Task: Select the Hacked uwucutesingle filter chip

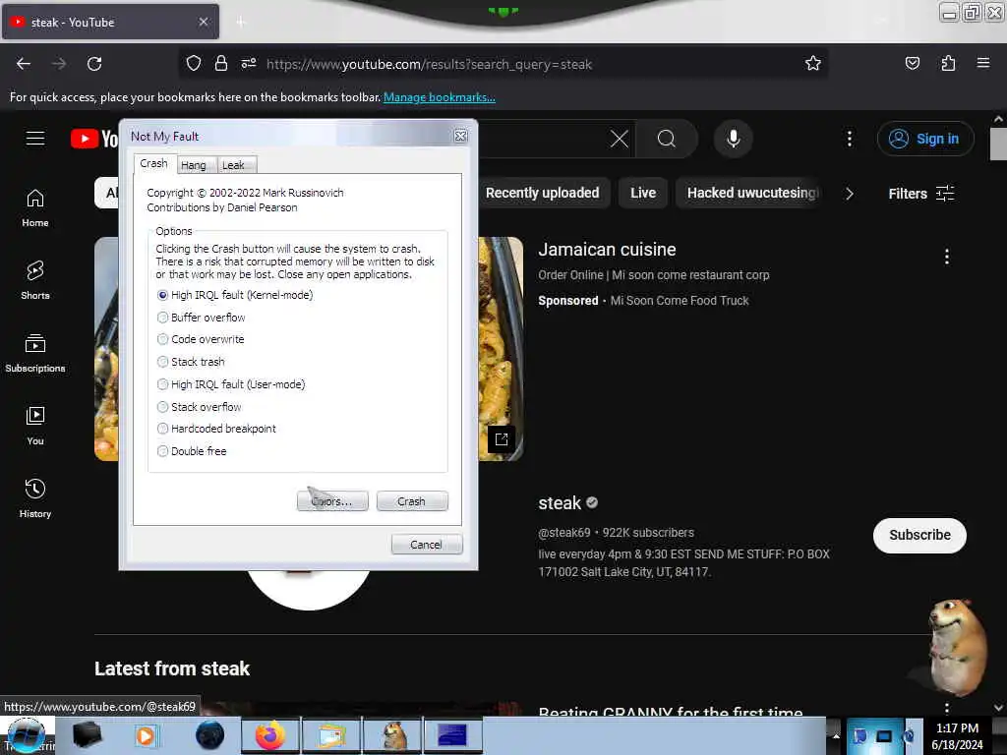Action: click(748, 194)
